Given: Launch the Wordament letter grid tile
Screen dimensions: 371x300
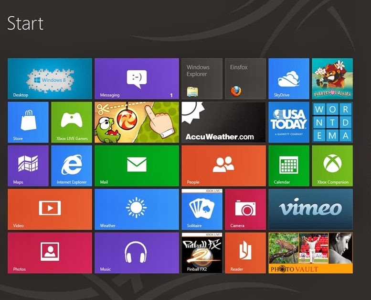Looking at the screenshot, I should [332, 122].
